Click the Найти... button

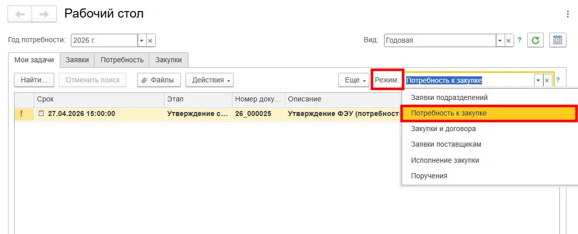(34, 80)
